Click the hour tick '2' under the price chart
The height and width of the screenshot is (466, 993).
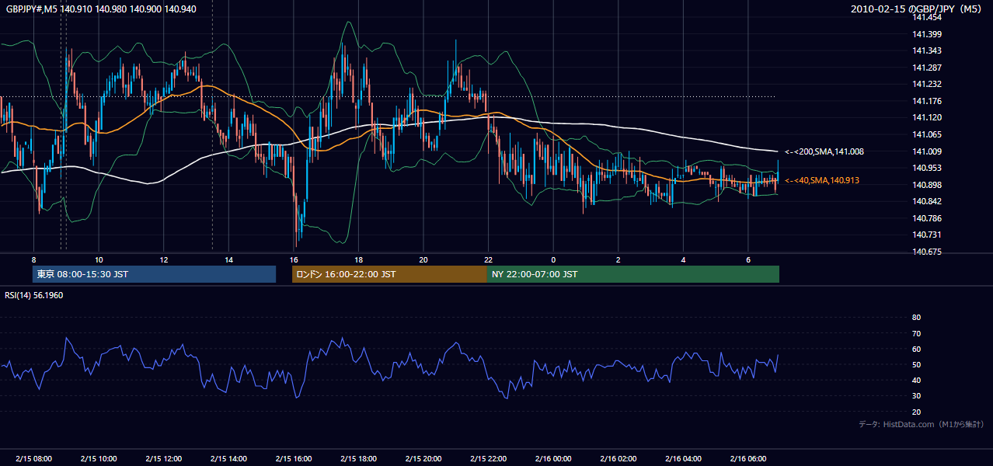click(618, 259)
